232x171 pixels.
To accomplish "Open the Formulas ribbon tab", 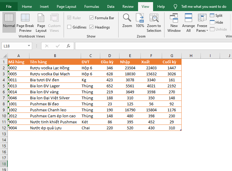I will 92,7.
